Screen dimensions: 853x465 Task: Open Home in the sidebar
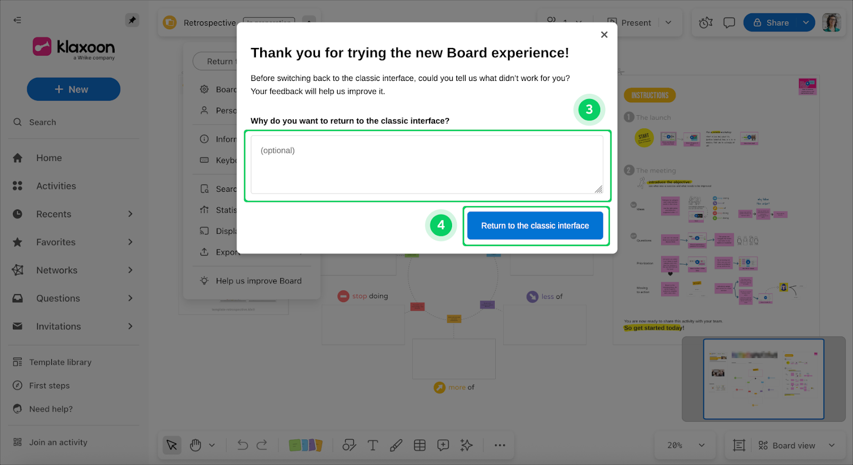click(x=49, y=158)
